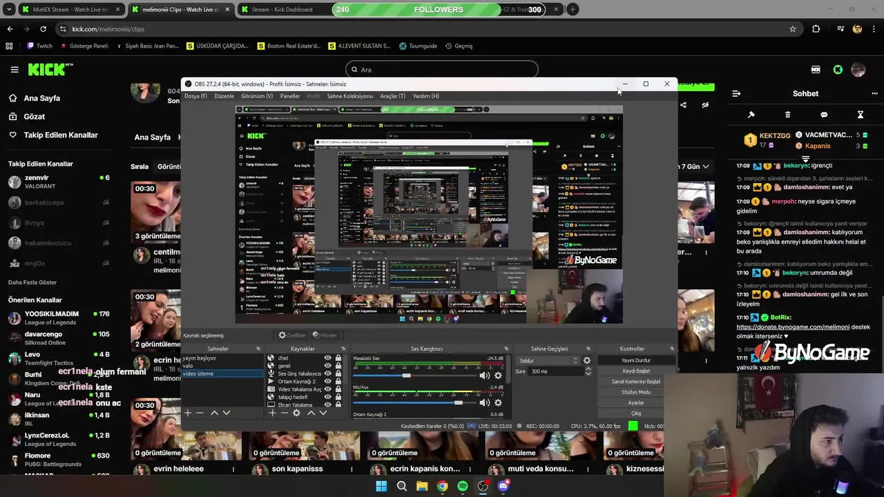This screenshot has width=884, height=497.
Task: Click the speech bubble icon in chat toolbar
Action: [824, 115]
